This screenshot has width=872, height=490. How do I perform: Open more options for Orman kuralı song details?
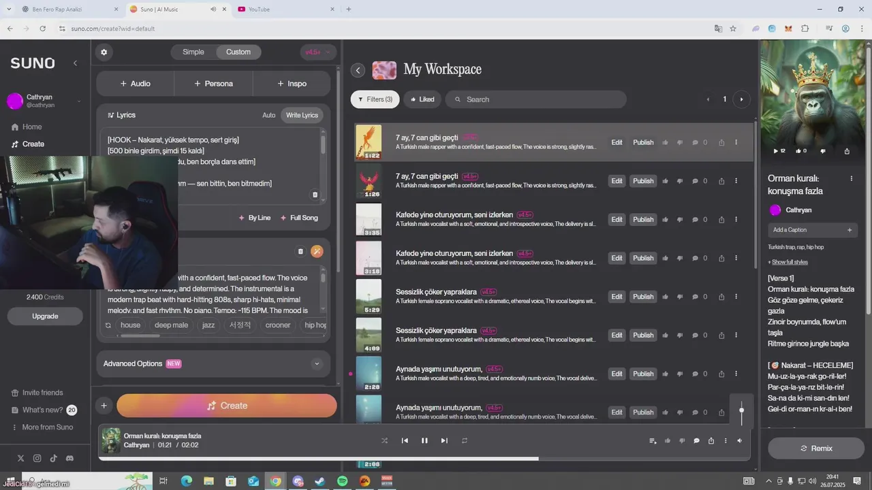852,178
